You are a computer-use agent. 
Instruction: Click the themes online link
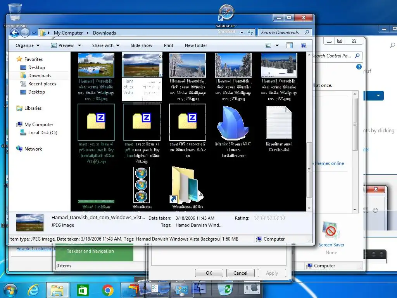click(329, 163)
